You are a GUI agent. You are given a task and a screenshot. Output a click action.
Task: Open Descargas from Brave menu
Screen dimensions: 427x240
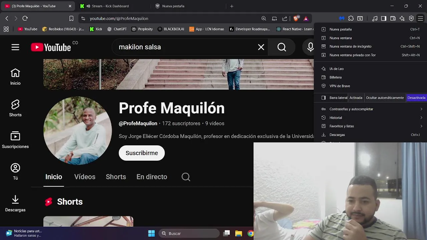click(370, 135)
